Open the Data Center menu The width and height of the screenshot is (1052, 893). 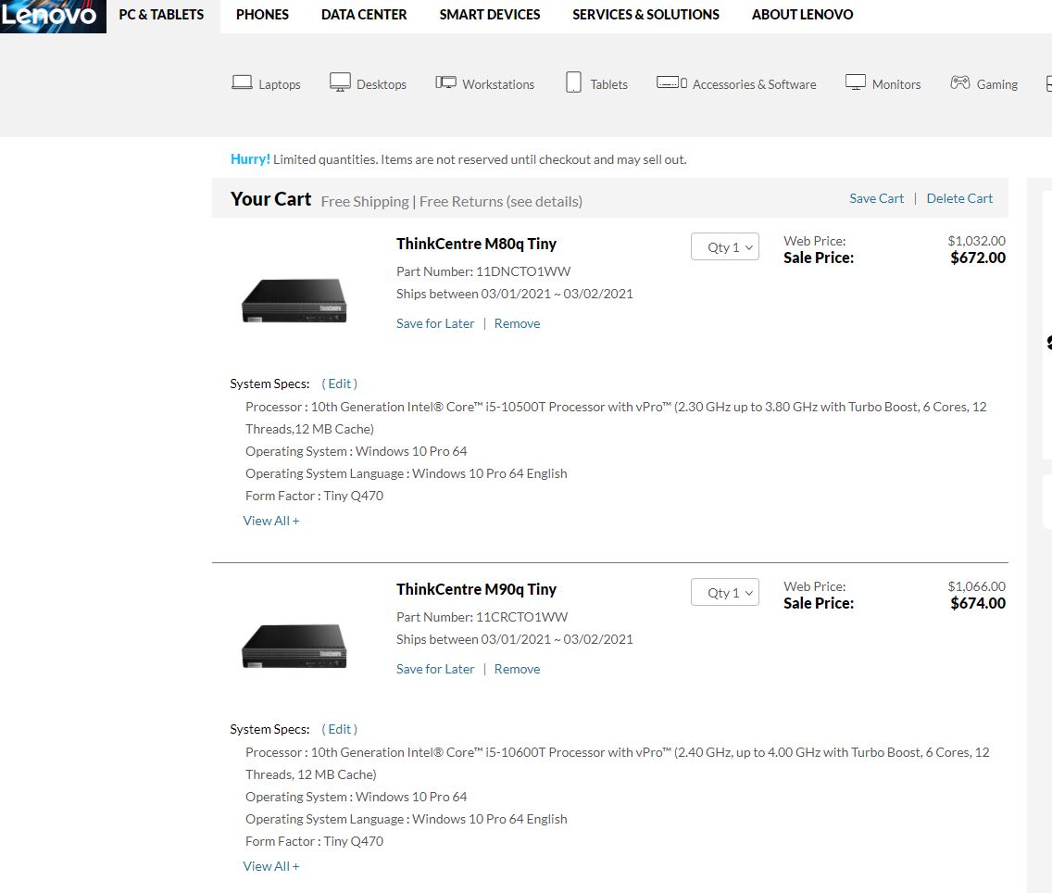[364, 15]
